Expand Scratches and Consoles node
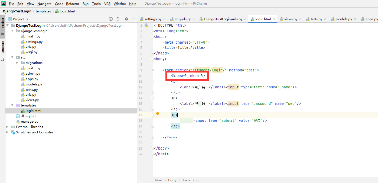 [x=8, y=132]
